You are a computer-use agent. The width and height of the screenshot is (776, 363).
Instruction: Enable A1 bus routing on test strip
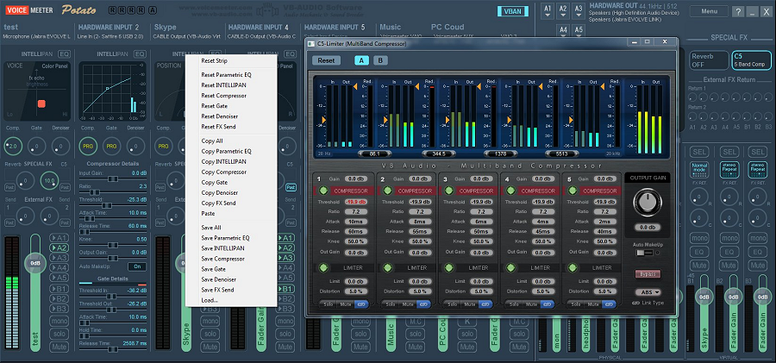click(59, 238)
